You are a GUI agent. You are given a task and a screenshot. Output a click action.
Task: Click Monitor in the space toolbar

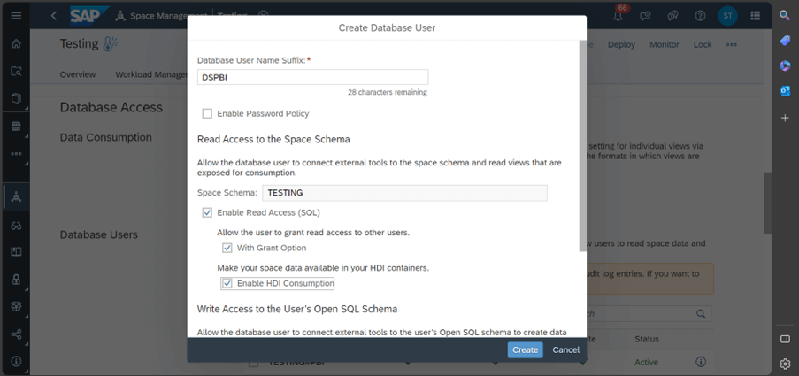point(664,44)
